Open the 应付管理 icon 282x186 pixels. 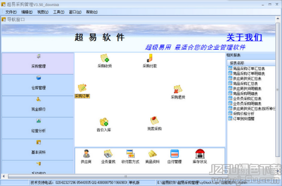coord(174,156)
